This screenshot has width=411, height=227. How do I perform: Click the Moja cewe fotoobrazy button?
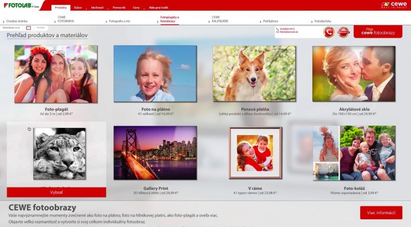point(378,31)
